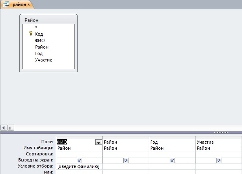
Task: Click the query icon on the 'район 3' tab
Action: point(6,4)
